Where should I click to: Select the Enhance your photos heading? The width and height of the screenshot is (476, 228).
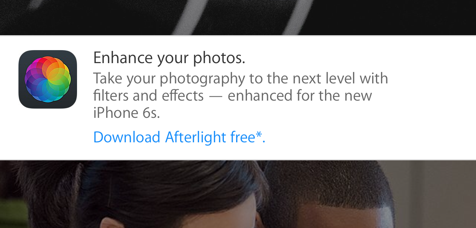point(169,58)
